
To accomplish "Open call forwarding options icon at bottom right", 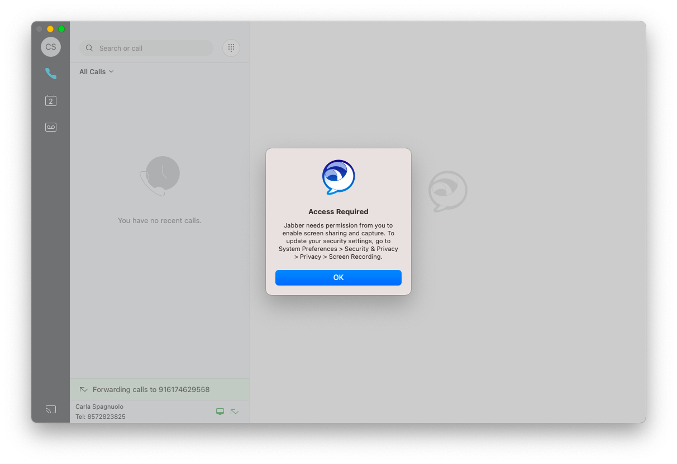I will 235,412.
